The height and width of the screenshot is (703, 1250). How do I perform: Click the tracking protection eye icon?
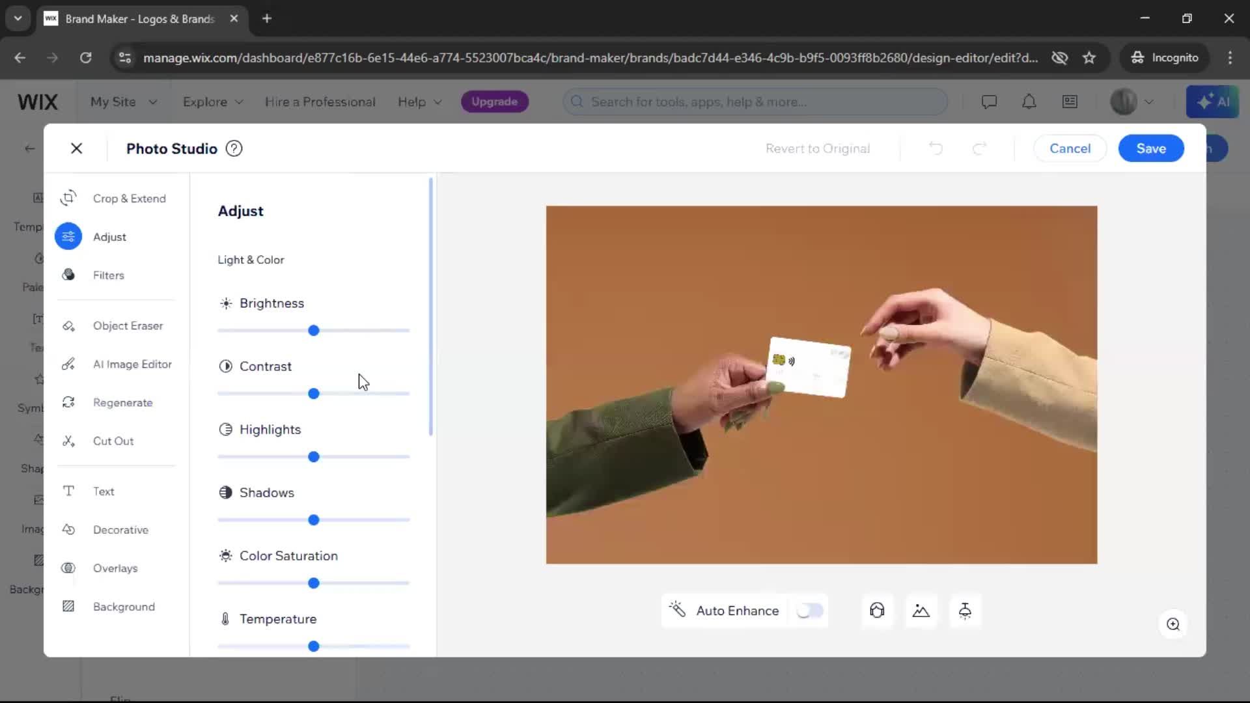tap(1059, 57)
